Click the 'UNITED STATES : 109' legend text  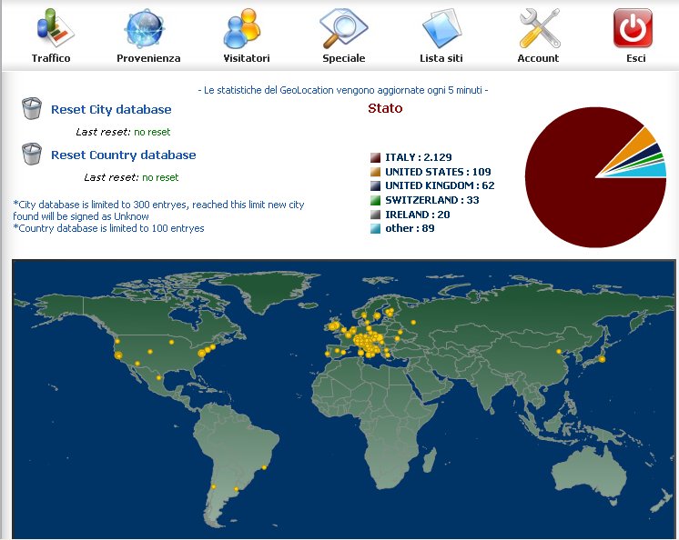(x=438, y=172)
